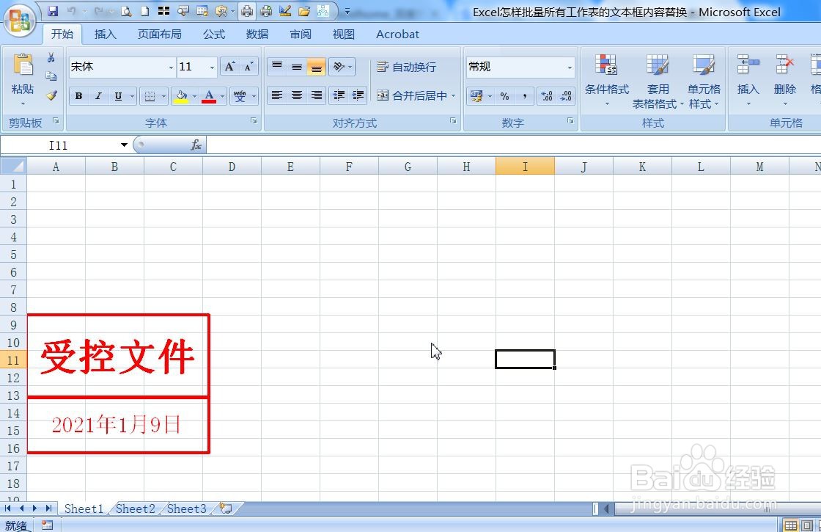This screenshot has height=532, width=821.
Task: Open 审阅 ribbon tab
Action: [300, 34]
